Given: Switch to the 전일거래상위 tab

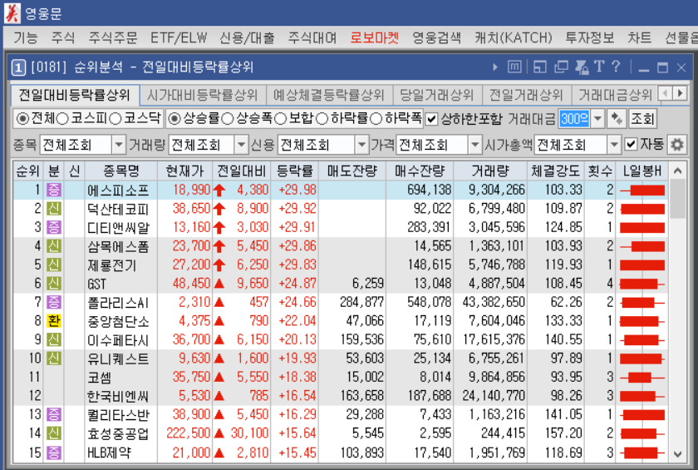Looking at the screenshot, I should (x=526, y=95).
